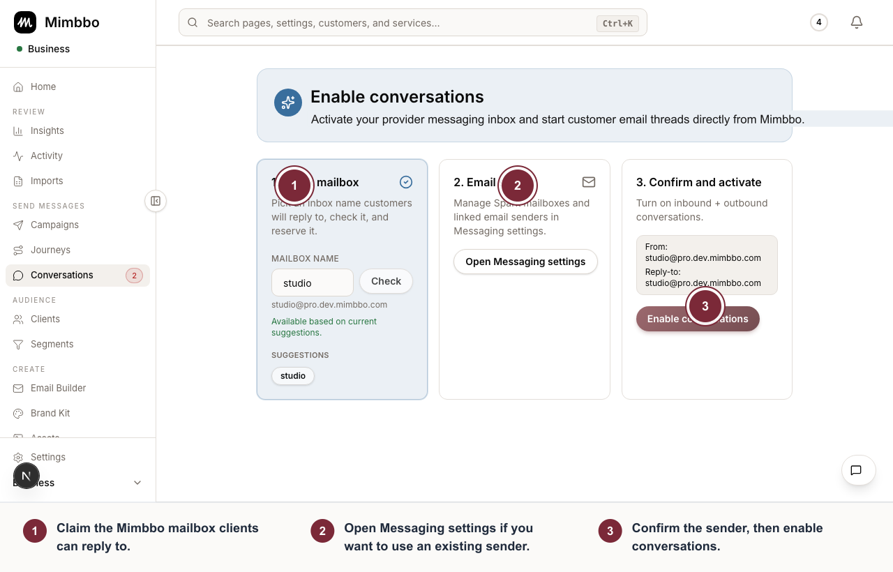Click the From/Reply-to address preview box
Viewport: 893px width, 572px height.
tap(707, 265)
